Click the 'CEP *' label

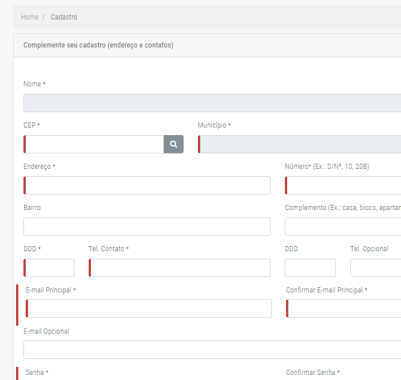tap(31, 125)
